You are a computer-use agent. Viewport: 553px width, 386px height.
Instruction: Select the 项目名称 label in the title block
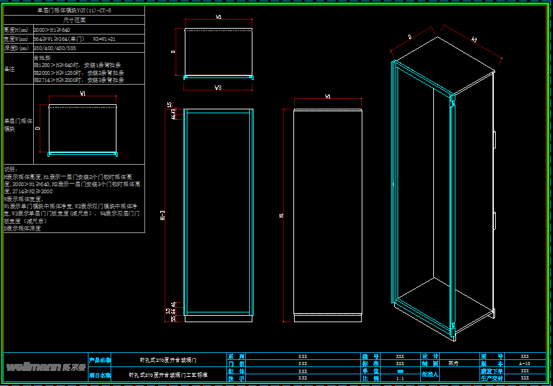coord(100,375)
